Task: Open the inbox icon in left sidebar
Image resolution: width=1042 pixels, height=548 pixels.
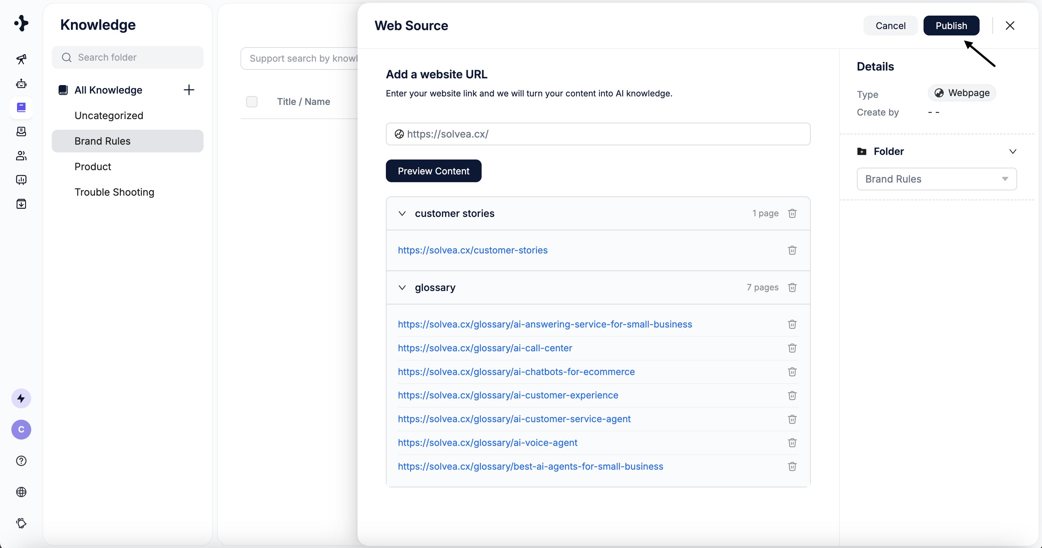Action: tap(21, 132)
